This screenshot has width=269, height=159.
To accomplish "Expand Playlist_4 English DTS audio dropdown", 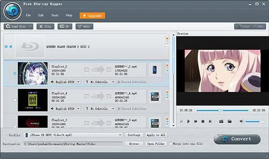I will 78,109.
